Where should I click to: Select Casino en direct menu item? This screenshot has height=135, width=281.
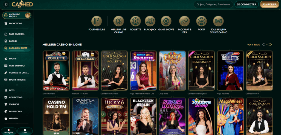(x=17, y=48)
